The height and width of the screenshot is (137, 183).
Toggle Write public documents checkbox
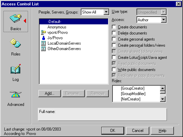tap(114, 70)
